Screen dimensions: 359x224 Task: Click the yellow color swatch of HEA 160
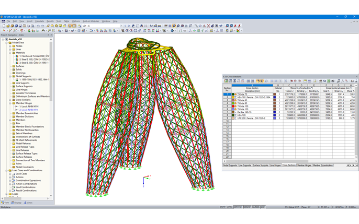(x=233, y=97)
